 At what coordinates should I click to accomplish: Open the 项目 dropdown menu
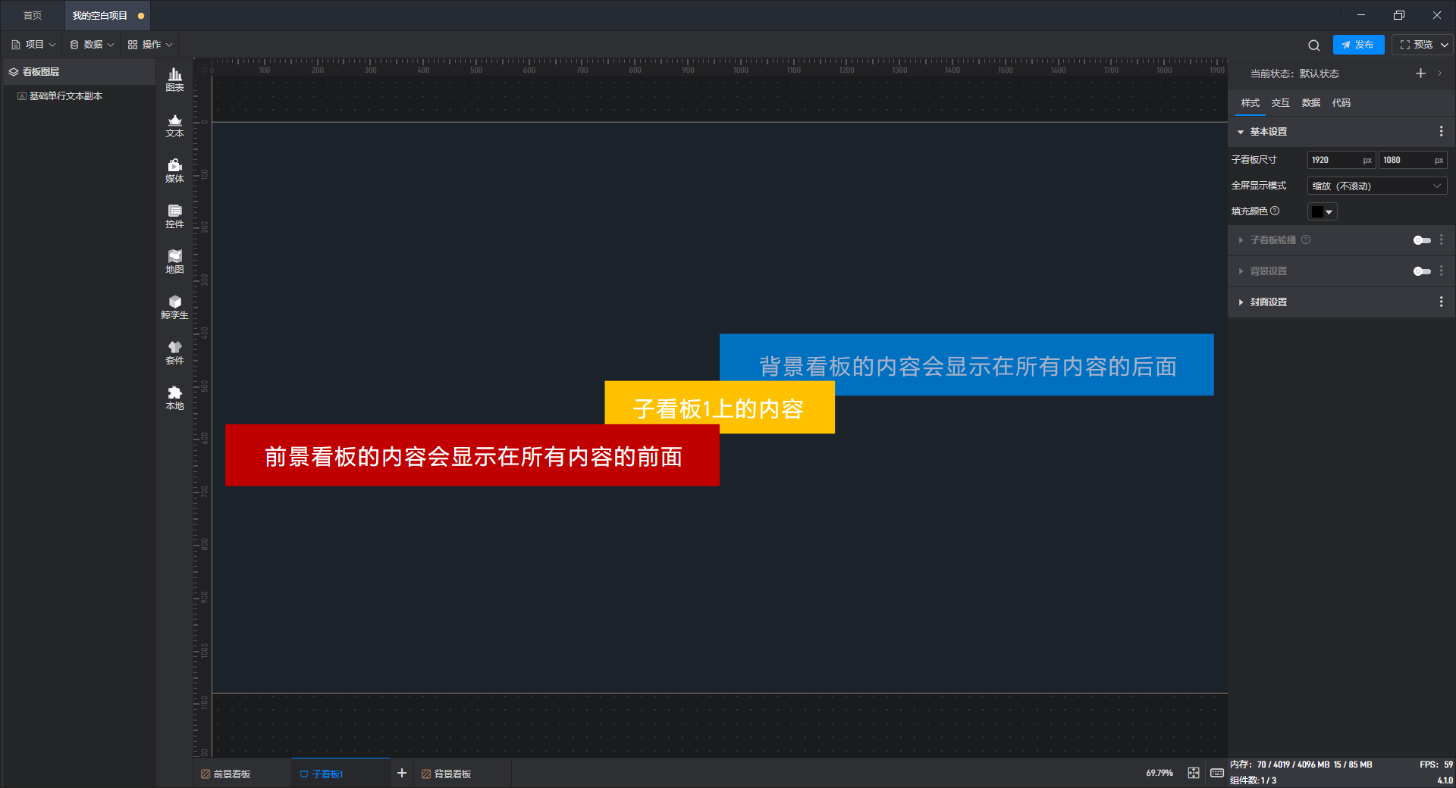[x=34, y=45]
